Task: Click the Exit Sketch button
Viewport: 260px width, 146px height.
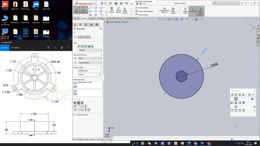Action: 76,10
